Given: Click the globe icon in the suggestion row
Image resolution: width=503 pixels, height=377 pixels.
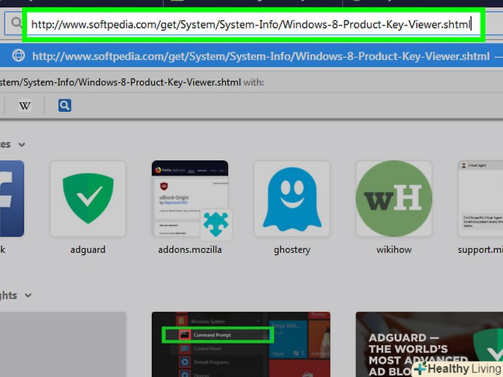Looking at the screenshot, I should [18, 56].
